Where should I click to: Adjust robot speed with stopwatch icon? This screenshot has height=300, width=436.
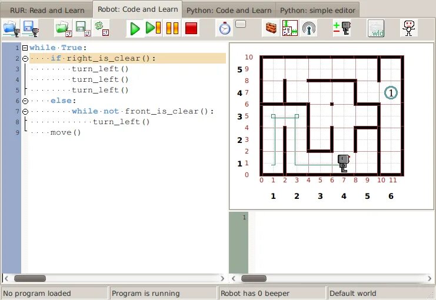[225, 28]
